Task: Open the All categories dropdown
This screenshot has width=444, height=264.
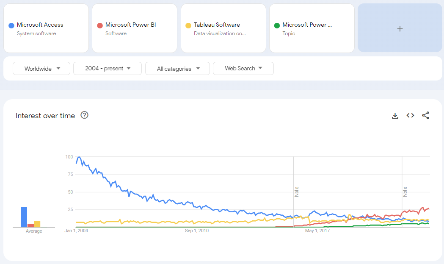Action: (177, 68)
